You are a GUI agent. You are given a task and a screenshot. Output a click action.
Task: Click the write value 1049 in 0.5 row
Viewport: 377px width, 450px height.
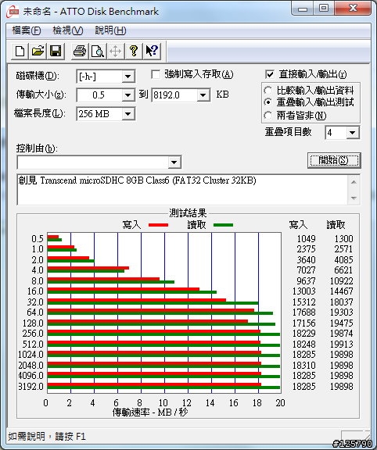pos(307,239)
